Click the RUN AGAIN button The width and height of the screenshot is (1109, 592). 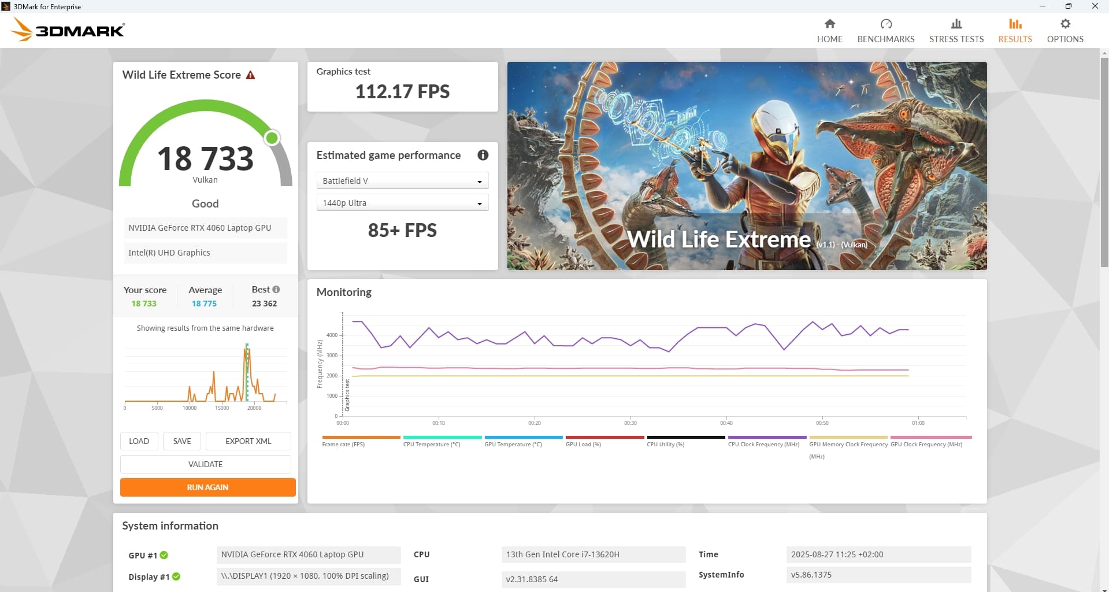click(207, 487)
